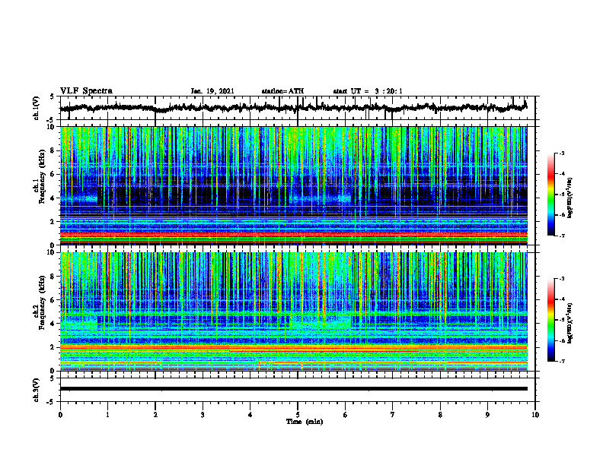The image size is (603, 465).
Task: Click time axis tick label '1'
Action: point(107,415)
